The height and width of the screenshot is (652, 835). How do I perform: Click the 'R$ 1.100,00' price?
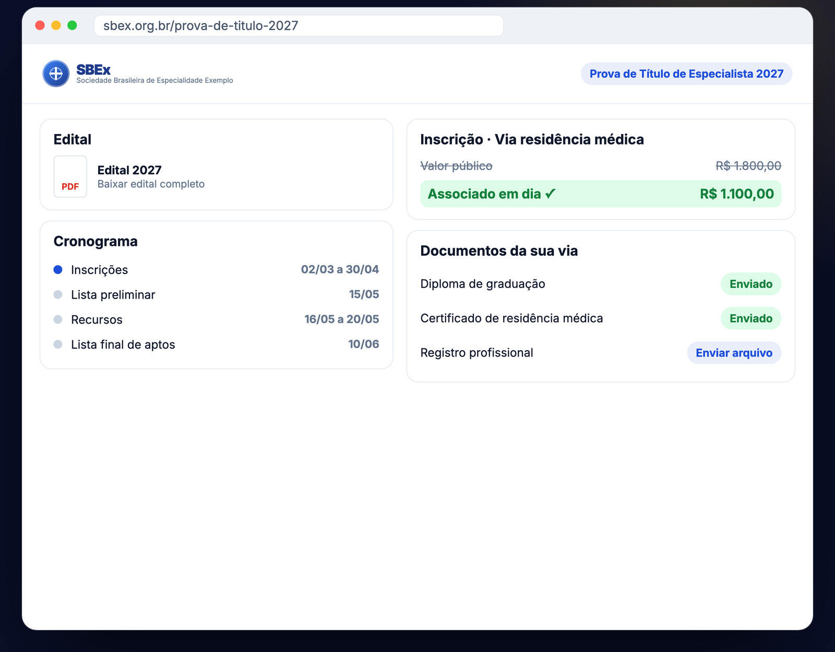click(x=736, y=194)
